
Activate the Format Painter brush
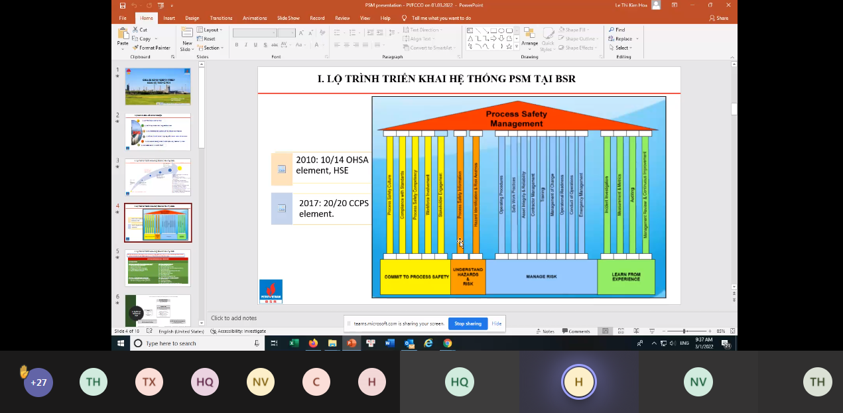(135, 48)
